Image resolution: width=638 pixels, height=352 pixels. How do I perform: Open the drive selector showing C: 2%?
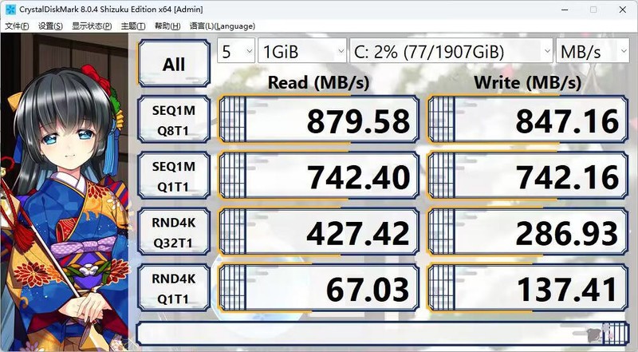point(451,51)
